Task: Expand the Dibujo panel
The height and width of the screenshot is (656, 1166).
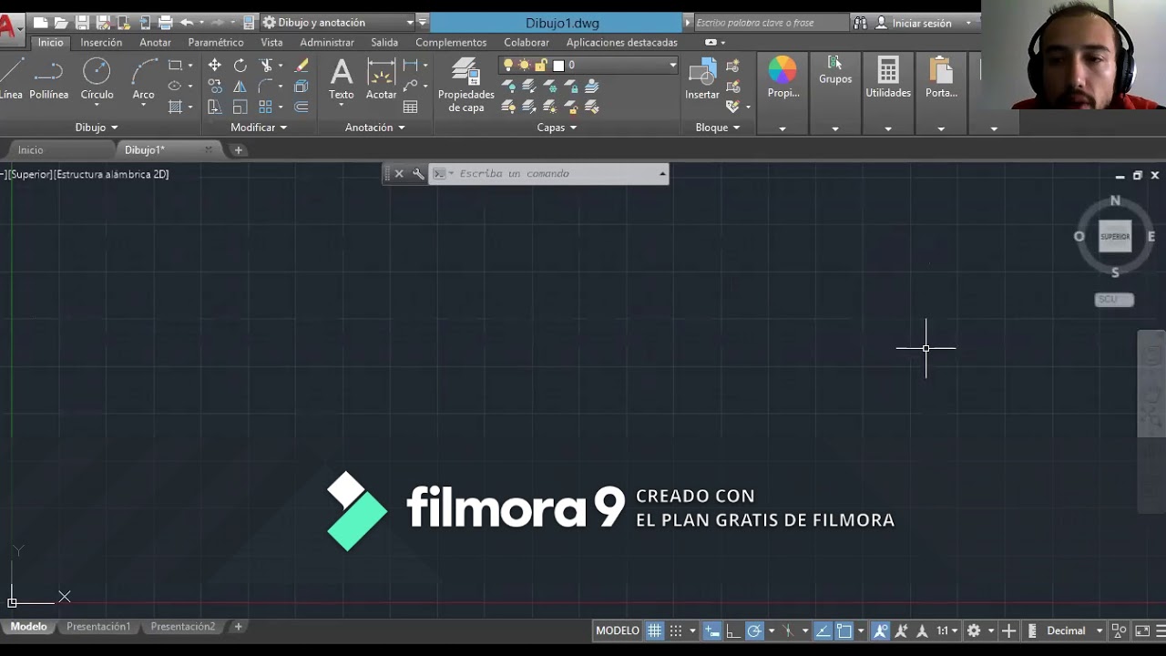Action: pos(97,128)
